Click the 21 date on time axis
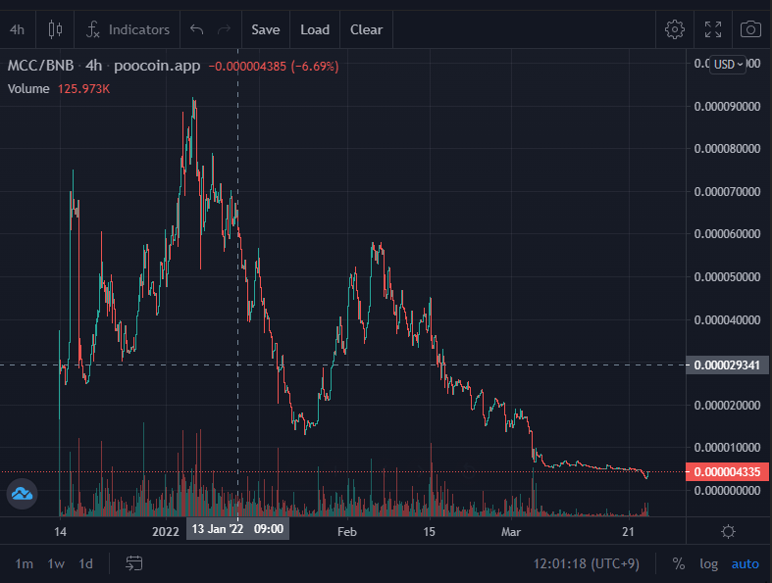 point(628,532)
